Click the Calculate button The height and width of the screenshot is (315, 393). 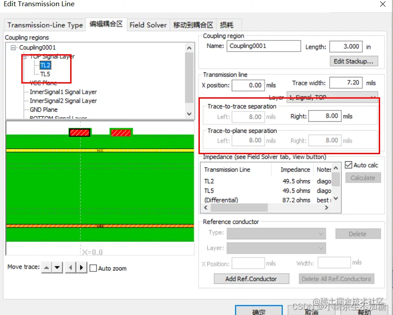click(363, 178)
